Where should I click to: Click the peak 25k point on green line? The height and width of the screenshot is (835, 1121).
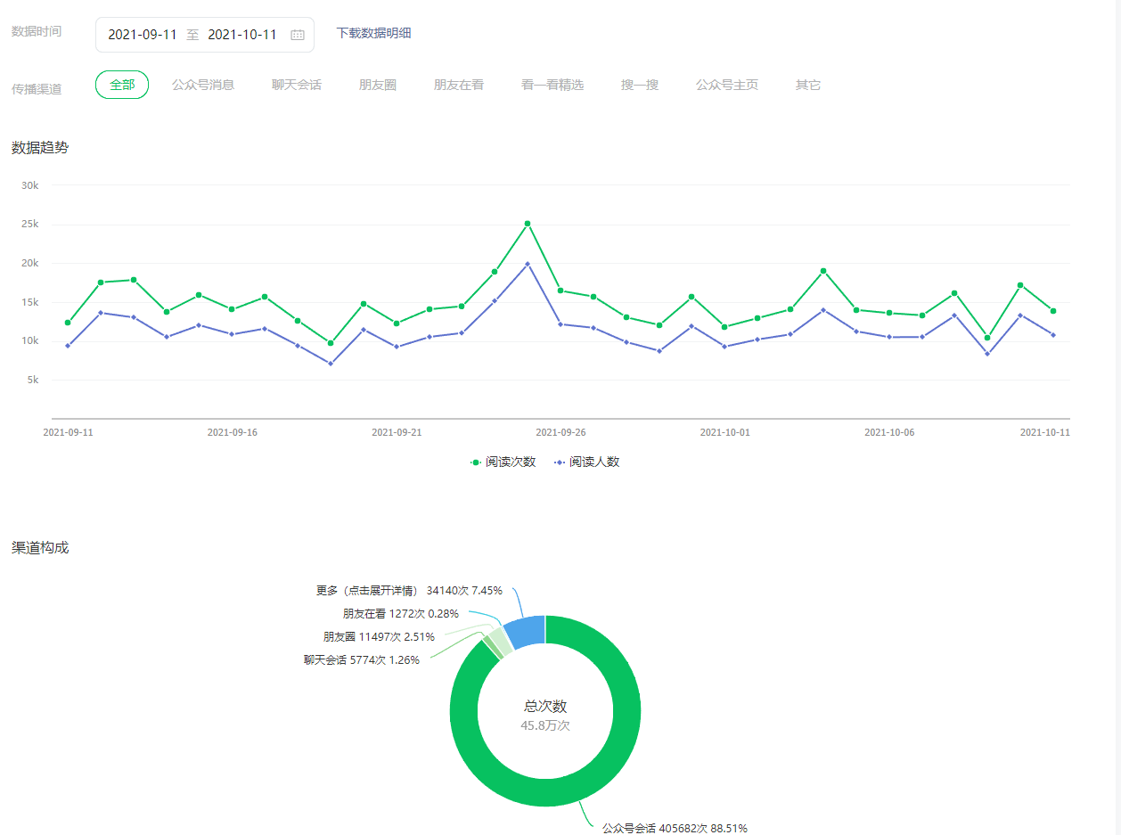[x=528, y=224]
